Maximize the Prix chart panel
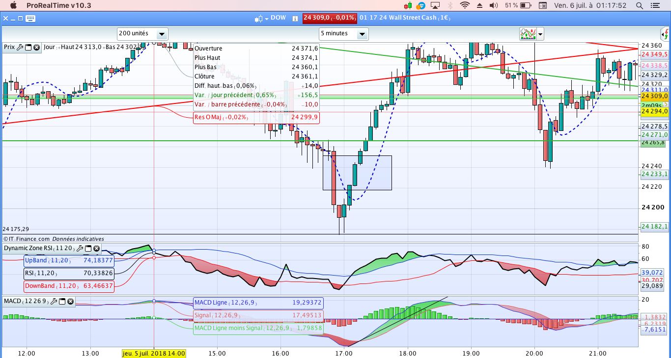Image resolution: width=671 pixels, height=358 pixels. (28, 48)
